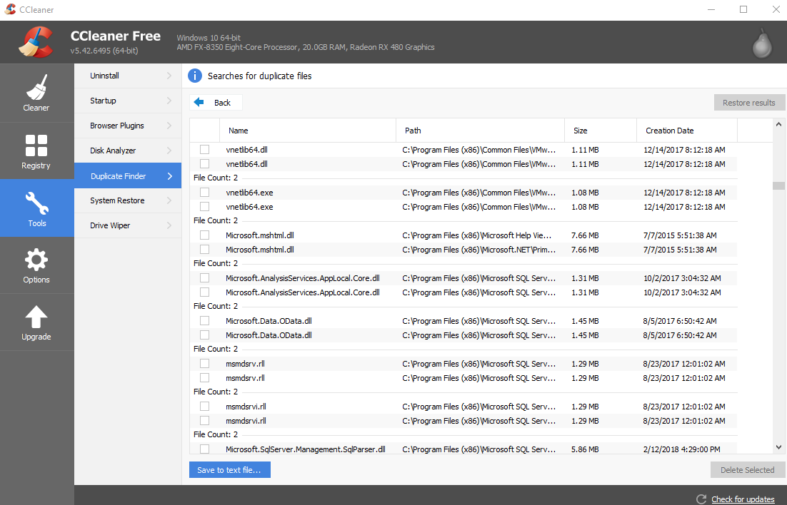This screenshot has height=505, width=787.
Task: Check first Microsoft.AnalysisServices.AppLocal.Core.dll row
Action: (204, 278)
